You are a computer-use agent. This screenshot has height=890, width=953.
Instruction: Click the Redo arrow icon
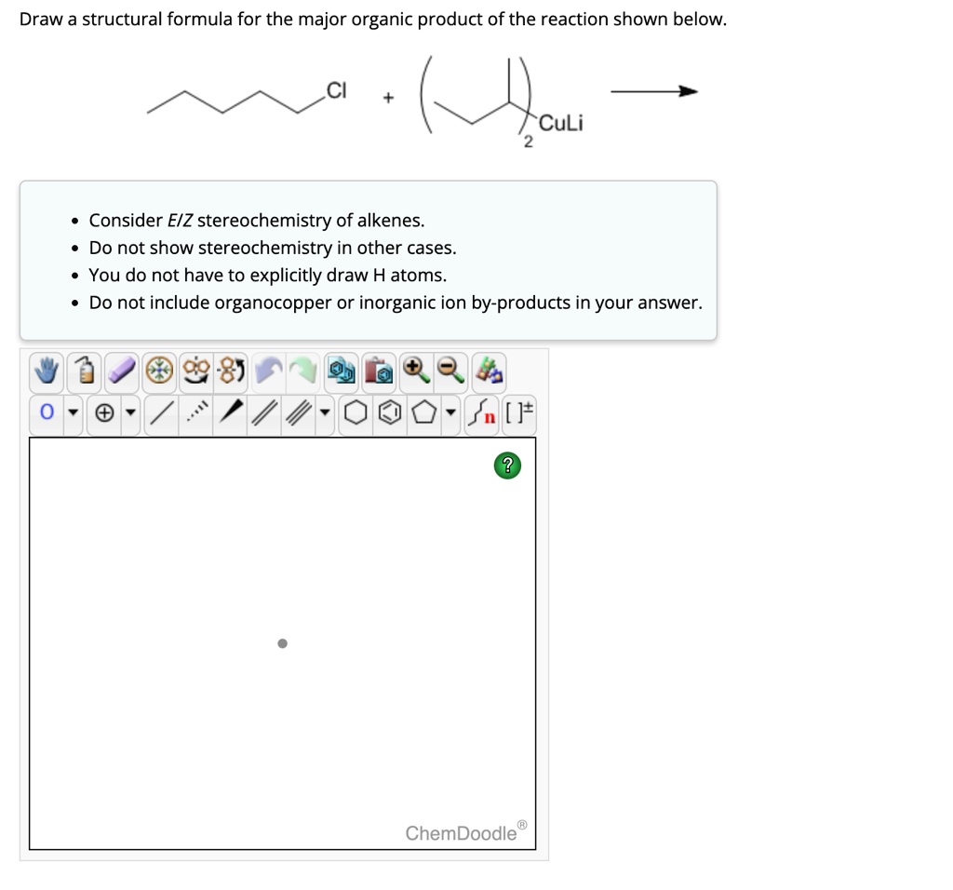(x=302, y=370)
